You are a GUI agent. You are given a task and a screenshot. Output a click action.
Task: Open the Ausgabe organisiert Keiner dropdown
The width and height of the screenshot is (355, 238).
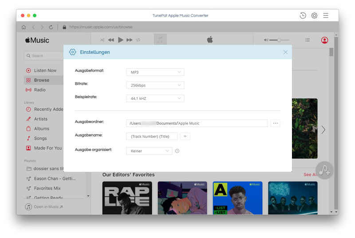(x=149, y=151)
